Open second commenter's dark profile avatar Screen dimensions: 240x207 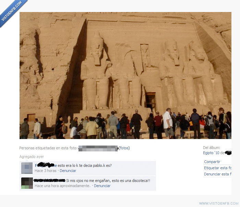click(x=27, y=183)
